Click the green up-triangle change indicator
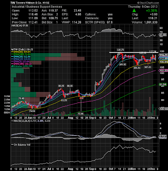Viewport: 168px width, 171px height. coord(134,11)
